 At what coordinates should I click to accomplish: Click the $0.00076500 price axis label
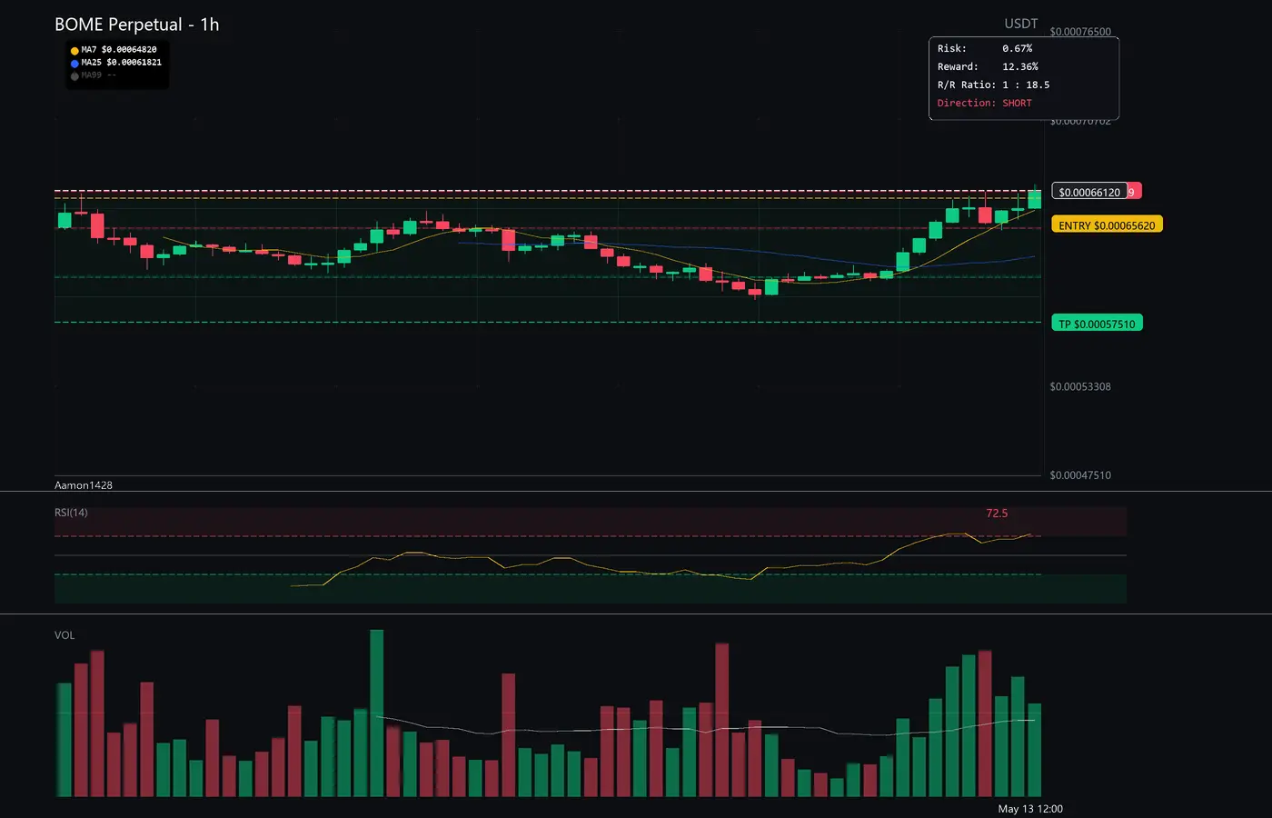1080,32
